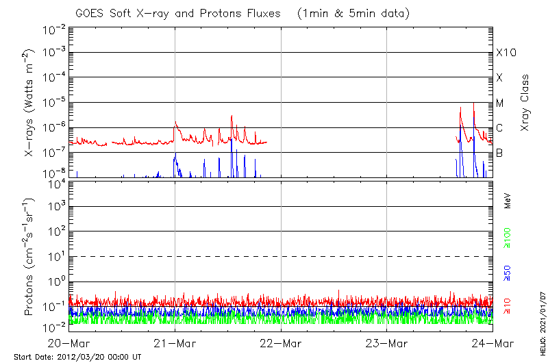The image size is (548, 363).
Task: Click the Xray Class vertical label
Action: point(525,103)
